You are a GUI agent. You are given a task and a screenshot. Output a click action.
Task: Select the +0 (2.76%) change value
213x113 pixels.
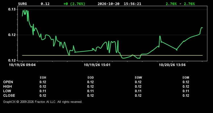(x=74, y=4)
